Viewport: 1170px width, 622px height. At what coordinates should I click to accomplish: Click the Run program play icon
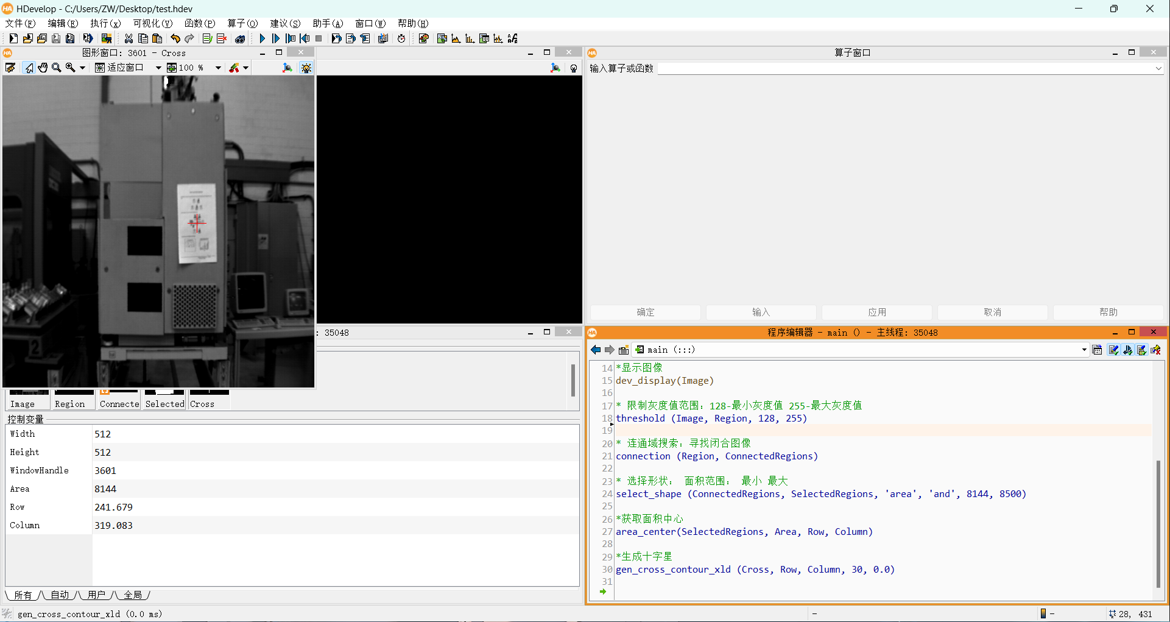(262, 38)
